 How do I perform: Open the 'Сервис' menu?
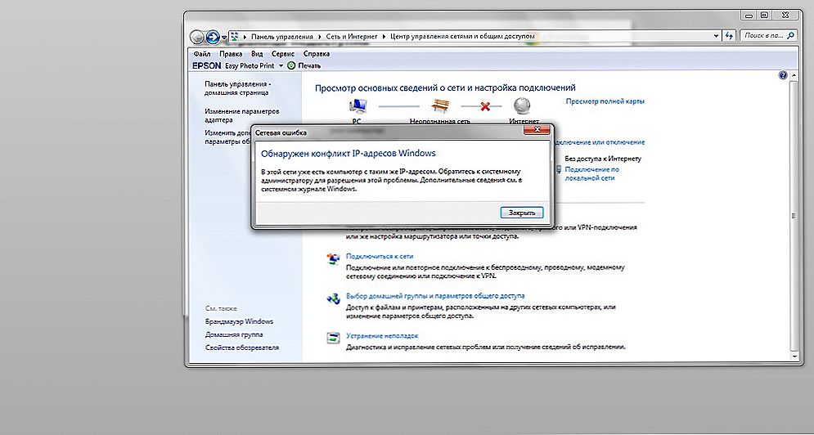(x=283, y=54)
